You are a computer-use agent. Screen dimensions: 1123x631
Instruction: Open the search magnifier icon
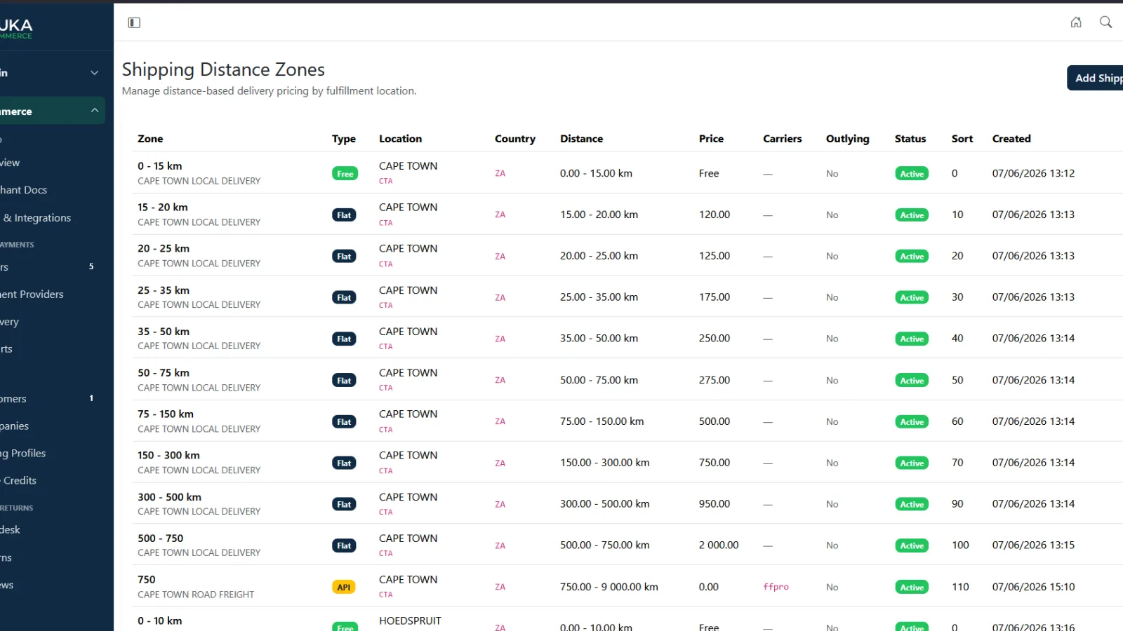pyautogui.click(x=1105, y=22)
